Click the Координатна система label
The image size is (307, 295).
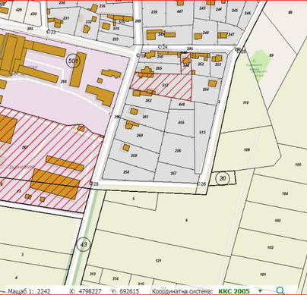[182, 291]
